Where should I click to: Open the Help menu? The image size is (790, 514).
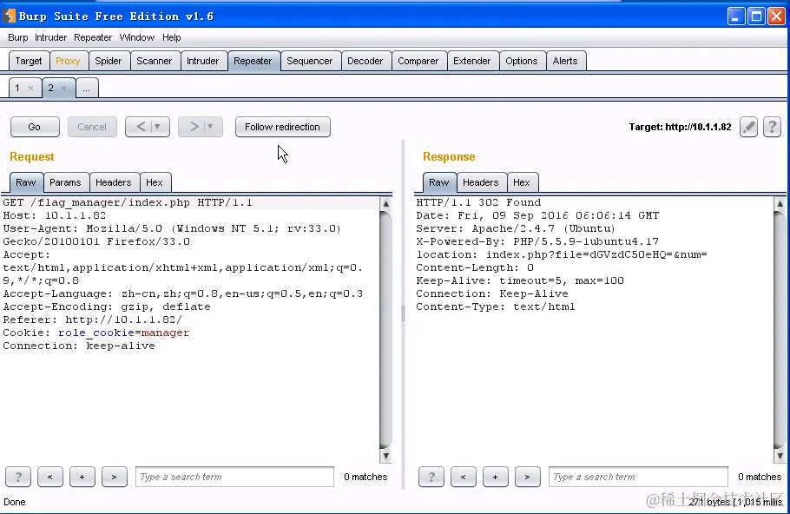[171, 37]
